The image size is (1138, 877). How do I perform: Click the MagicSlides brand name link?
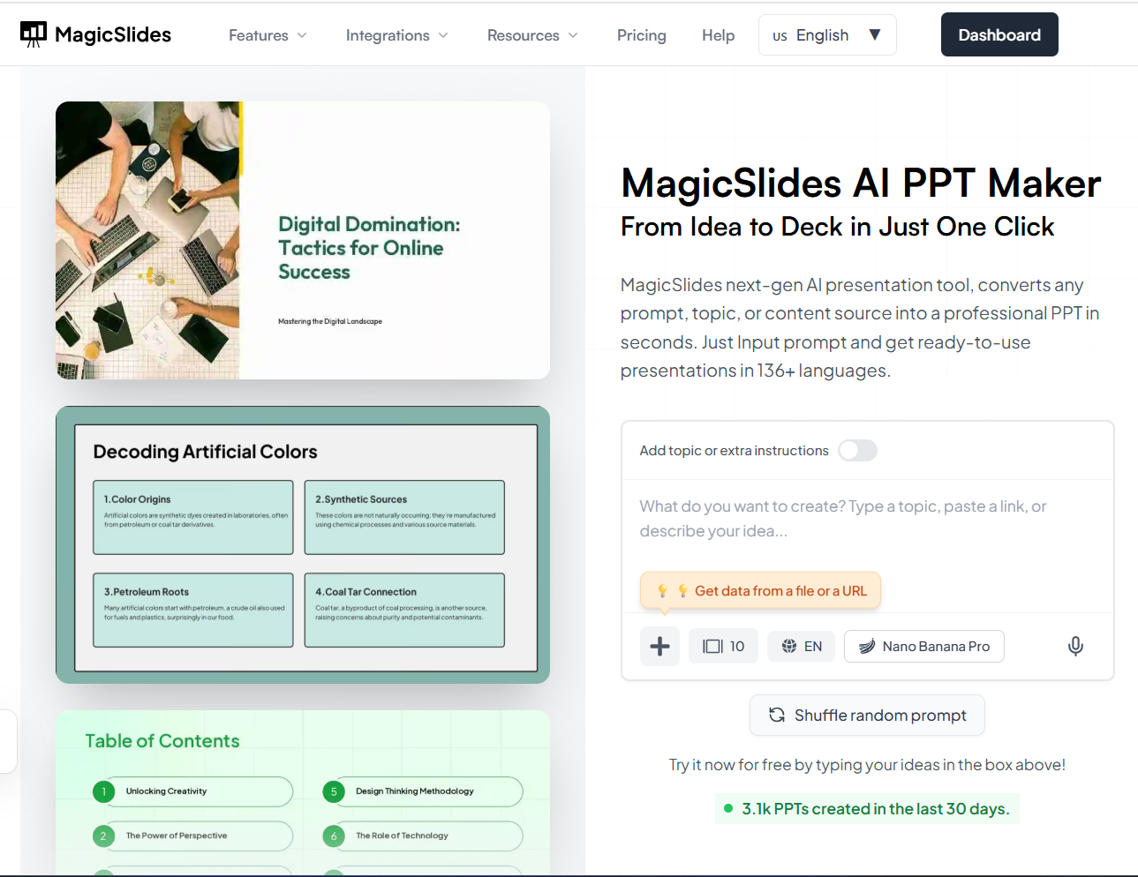click(x=113, y=34)
